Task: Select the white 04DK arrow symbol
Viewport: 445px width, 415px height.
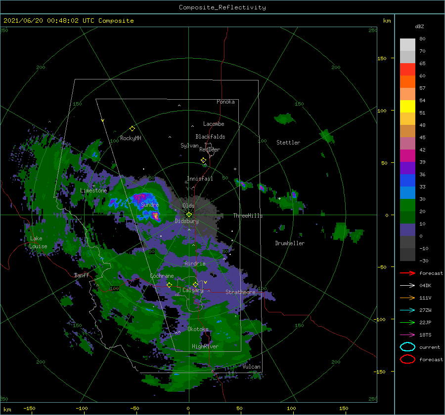Action: click(x=407, y=285)
